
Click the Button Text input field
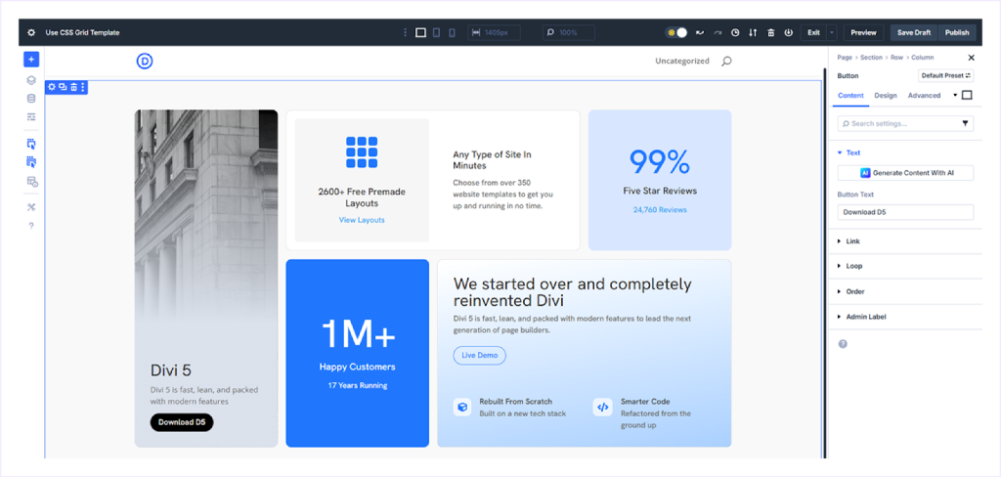click(x=905, y=212)
